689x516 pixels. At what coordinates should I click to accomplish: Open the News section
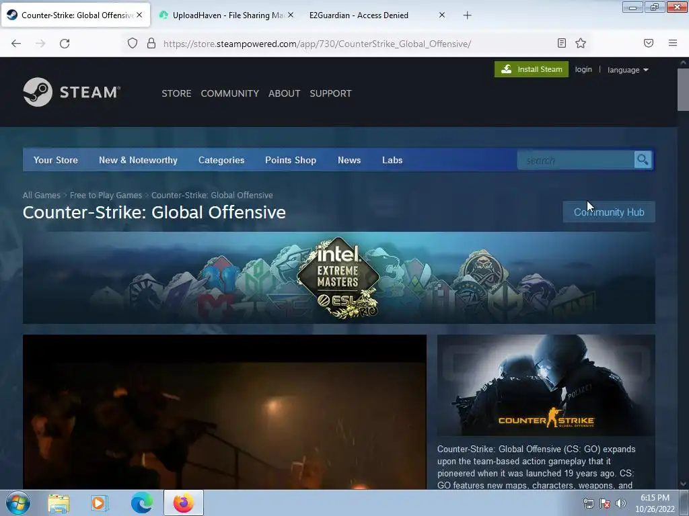click(x=349, y=160)
